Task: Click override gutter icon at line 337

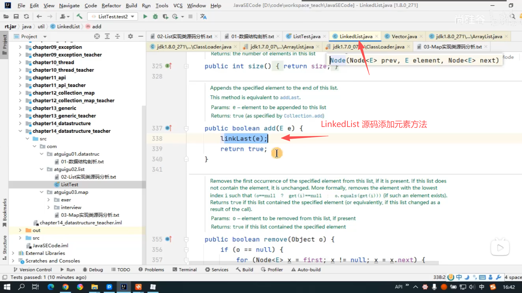Action: click(x=168, y=128)
